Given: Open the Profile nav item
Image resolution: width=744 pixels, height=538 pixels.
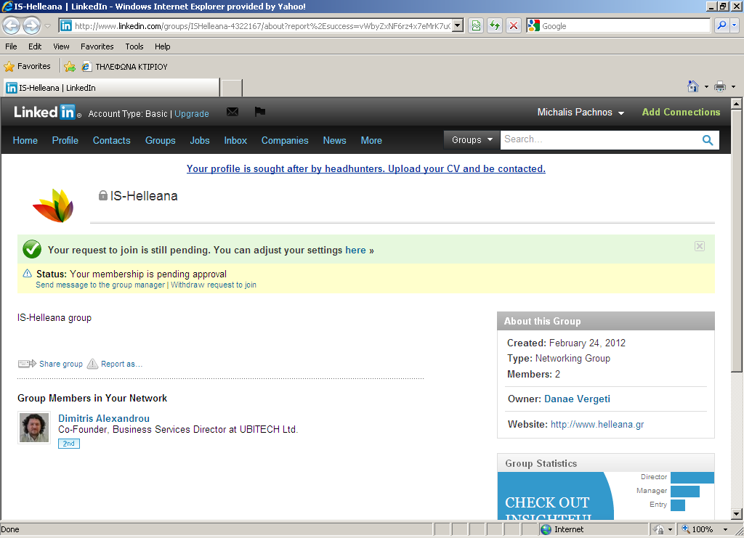Looking at the screenshot, I should pyautogui.click(x=65, y=140).
